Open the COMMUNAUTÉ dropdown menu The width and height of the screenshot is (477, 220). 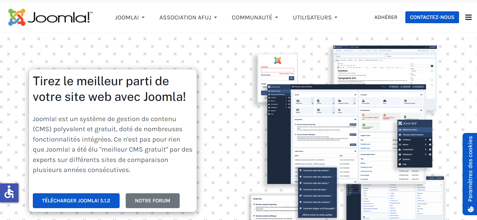pyautogui.click(x=255, y=17)
